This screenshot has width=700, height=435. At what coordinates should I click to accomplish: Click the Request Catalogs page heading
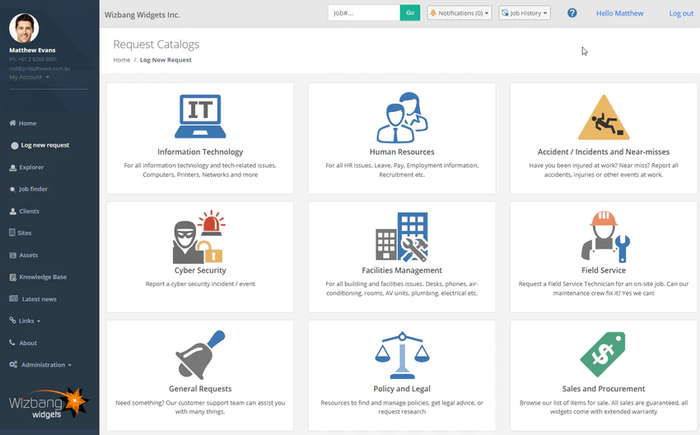point(156,44)
